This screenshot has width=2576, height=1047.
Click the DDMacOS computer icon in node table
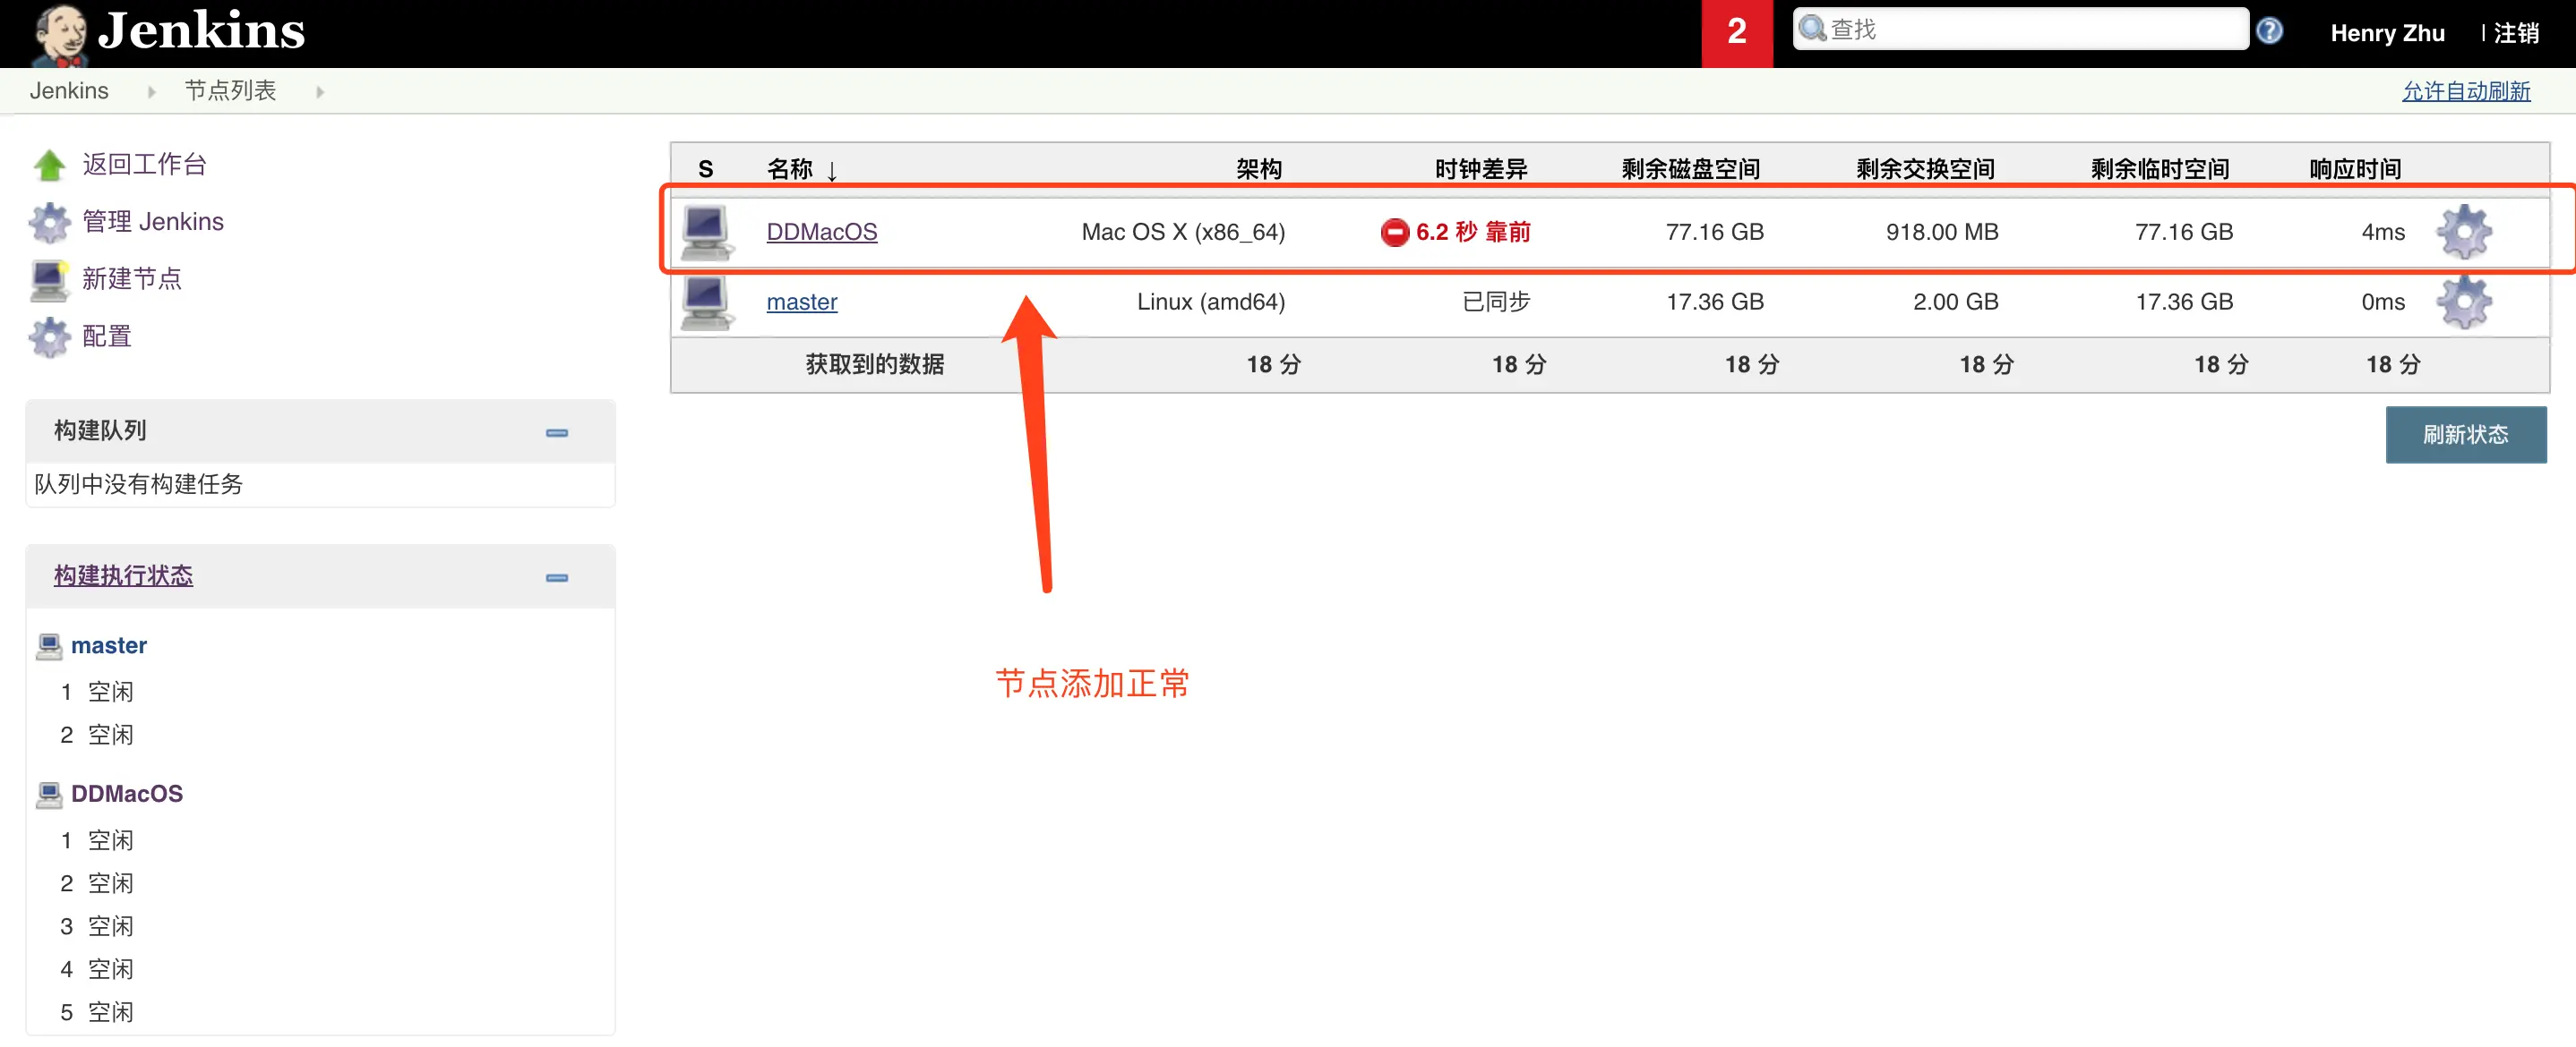tap(706, 232)
